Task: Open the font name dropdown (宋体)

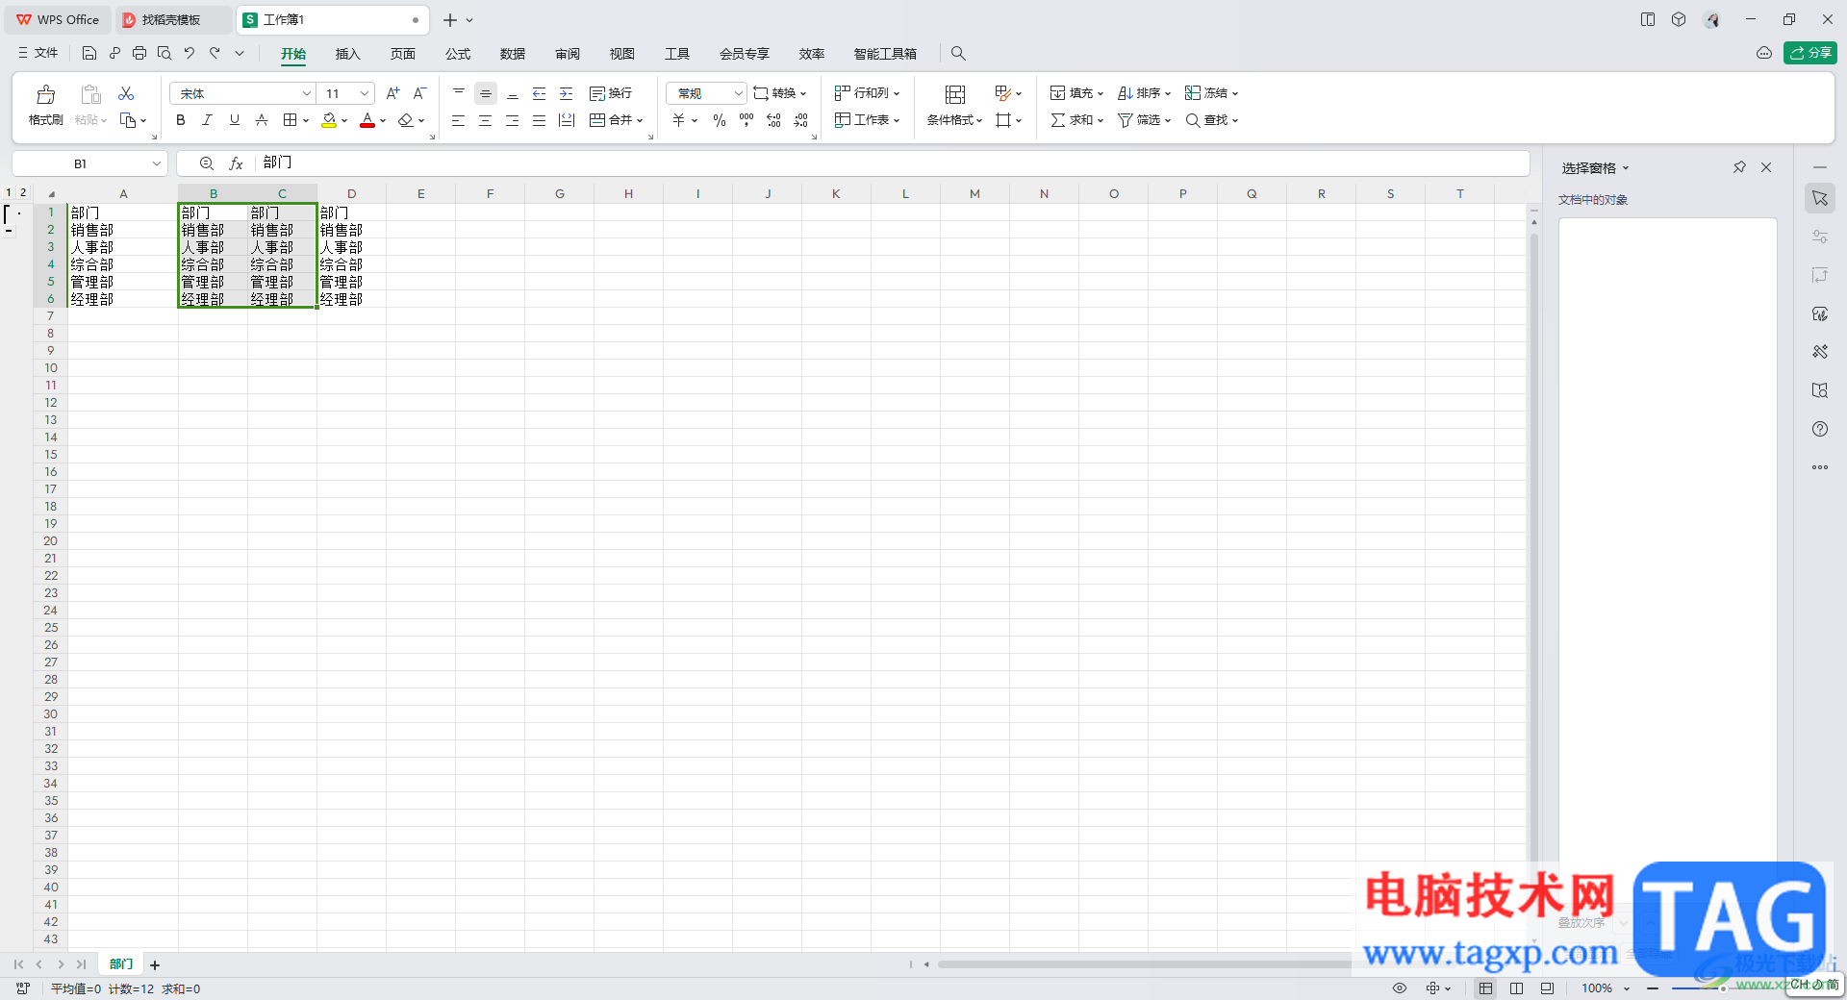Action: [x=307, y=93]
